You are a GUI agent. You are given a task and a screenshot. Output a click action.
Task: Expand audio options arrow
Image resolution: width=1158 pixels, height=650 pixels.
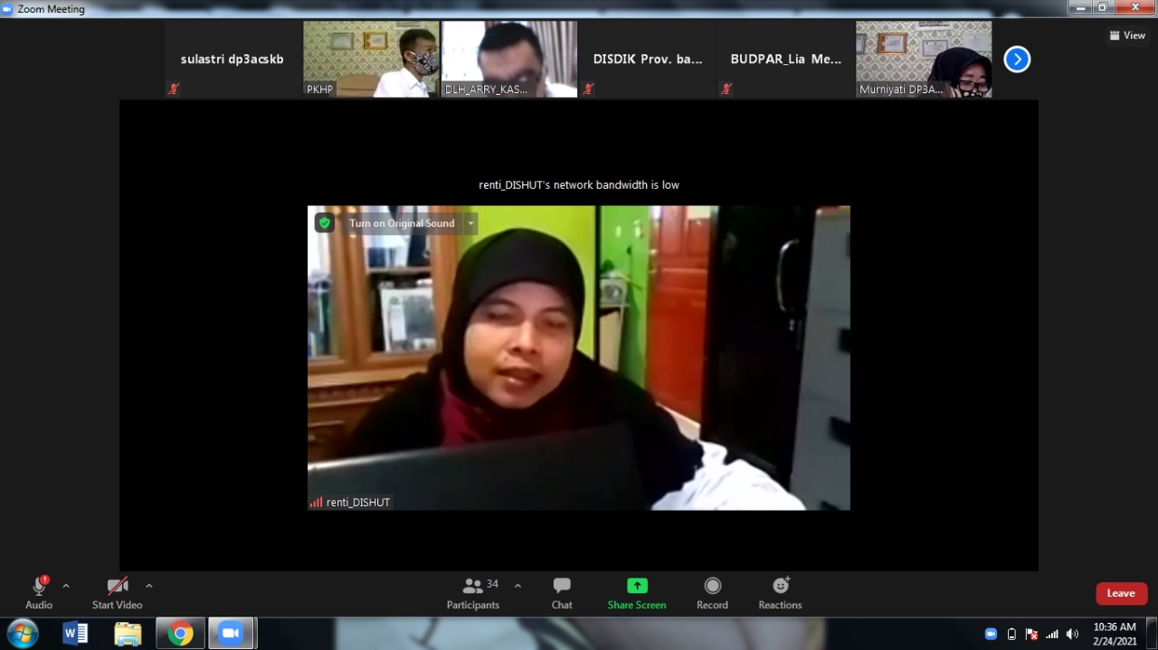tap(66, 586)
